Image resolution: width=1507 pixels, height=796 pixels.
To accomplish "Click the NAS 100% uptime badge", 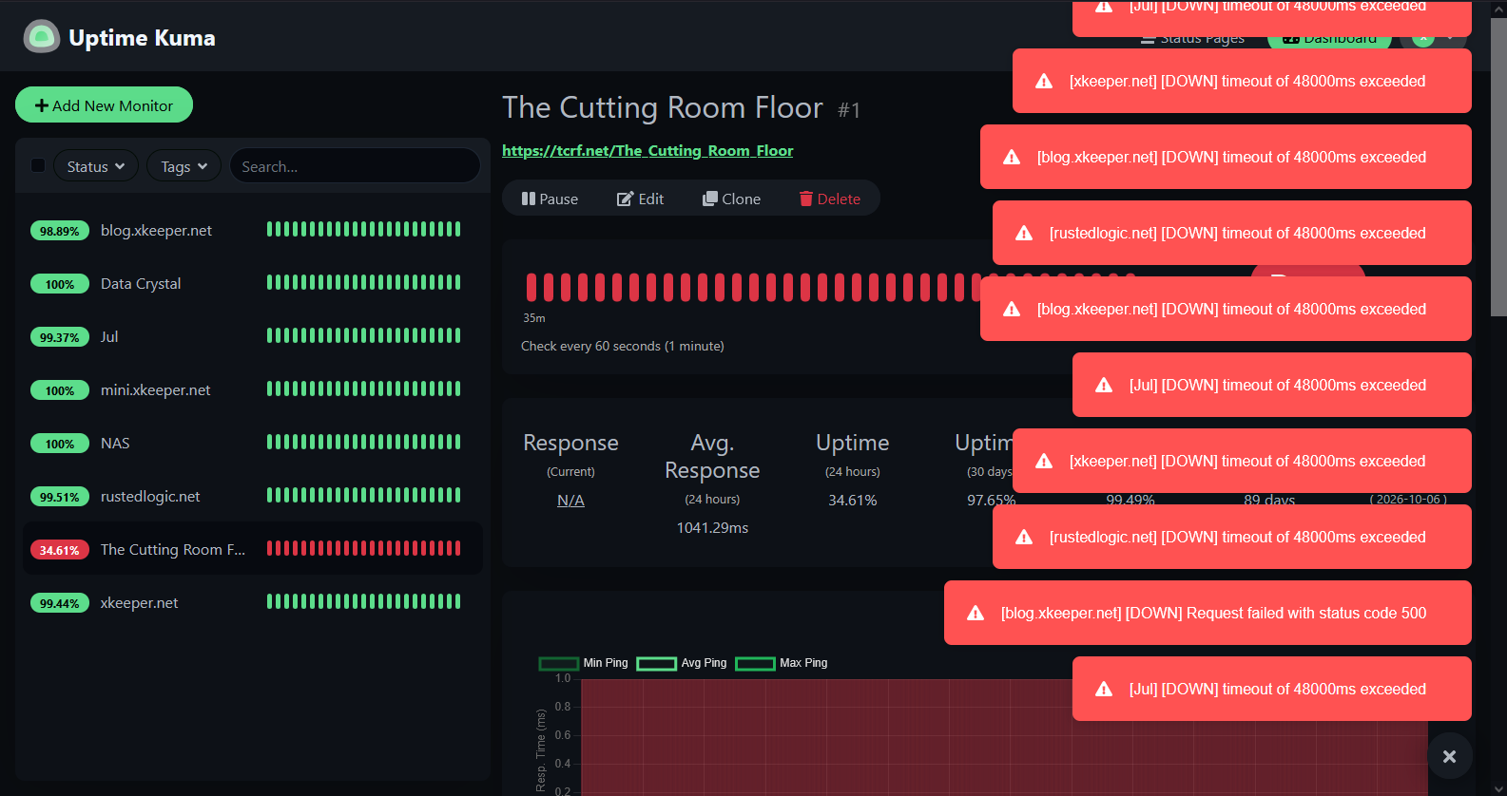I will coord(60,444).
